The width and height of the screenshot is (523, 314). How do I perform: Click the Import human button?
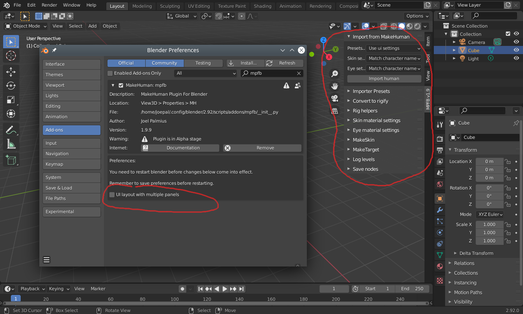tap(384, 79)
